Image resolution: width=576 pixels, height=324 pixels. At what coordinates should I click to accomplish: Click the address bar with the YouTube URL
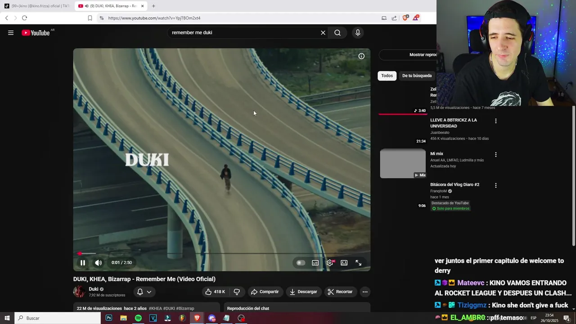[x=238, y=18]
